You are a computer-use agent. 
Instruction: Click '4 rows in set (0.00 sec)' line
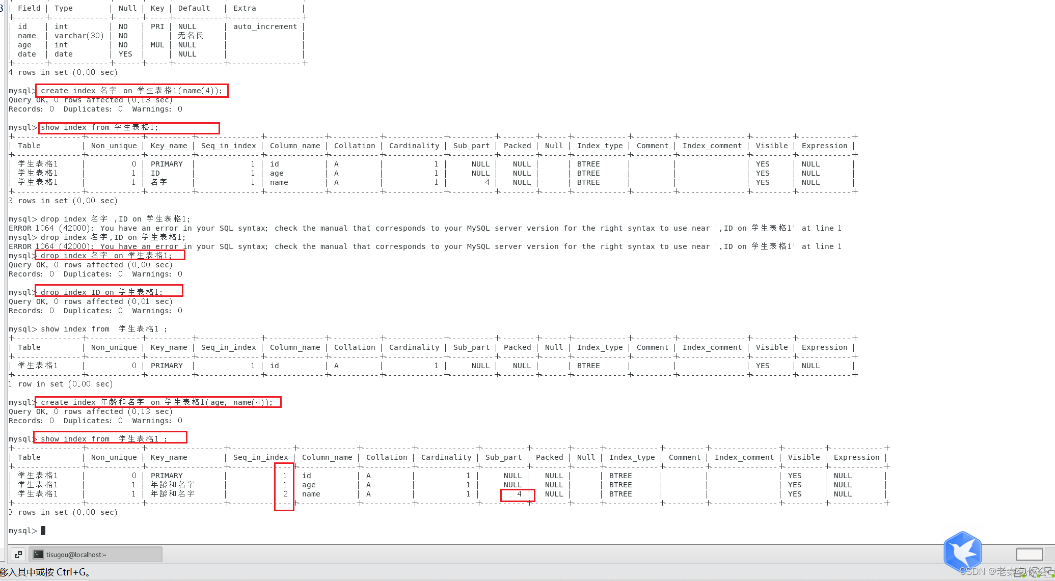click(x=63, y=72)
